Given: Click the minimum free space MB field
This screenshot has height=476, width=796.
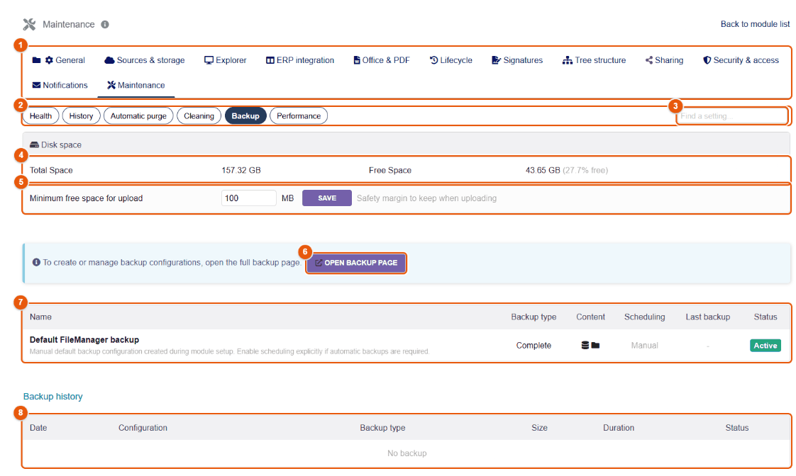Looking at the screenshot, I should coord(249,198).
